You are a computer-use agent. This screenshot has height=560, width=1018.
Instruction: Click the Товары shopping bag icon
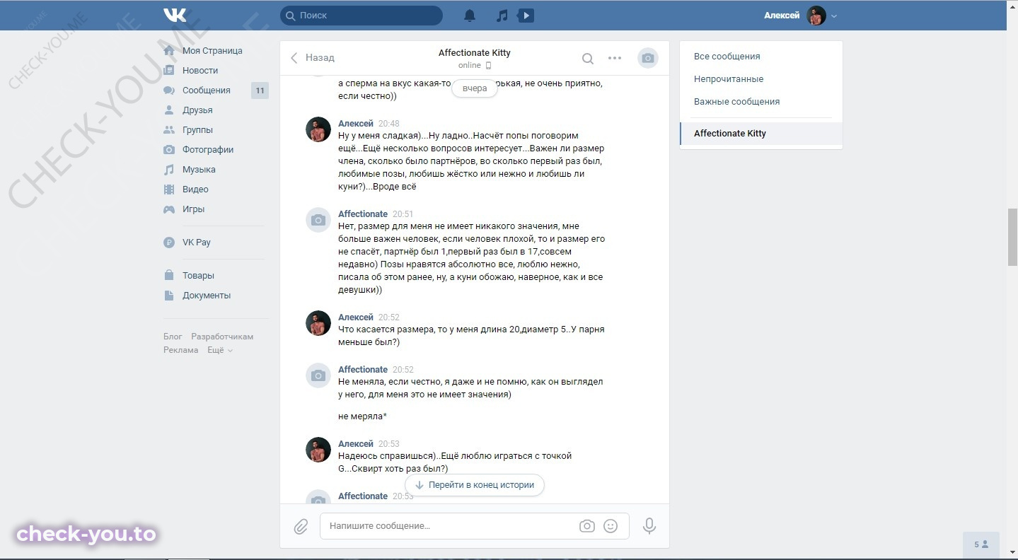[169, 276]
